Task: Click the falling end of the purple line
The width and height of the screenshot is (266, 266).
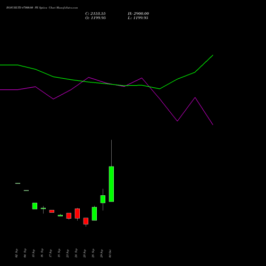Action: pyautogui.click(x=213, y=124)
